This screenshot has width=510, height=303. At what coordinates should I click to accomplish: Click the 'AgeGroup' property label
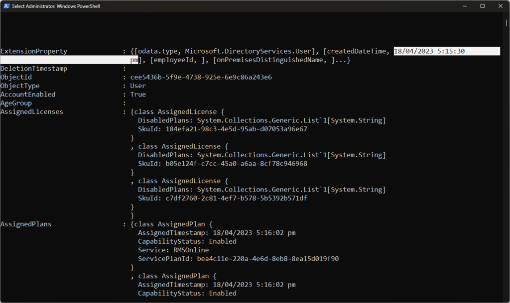tap(16, 103)
